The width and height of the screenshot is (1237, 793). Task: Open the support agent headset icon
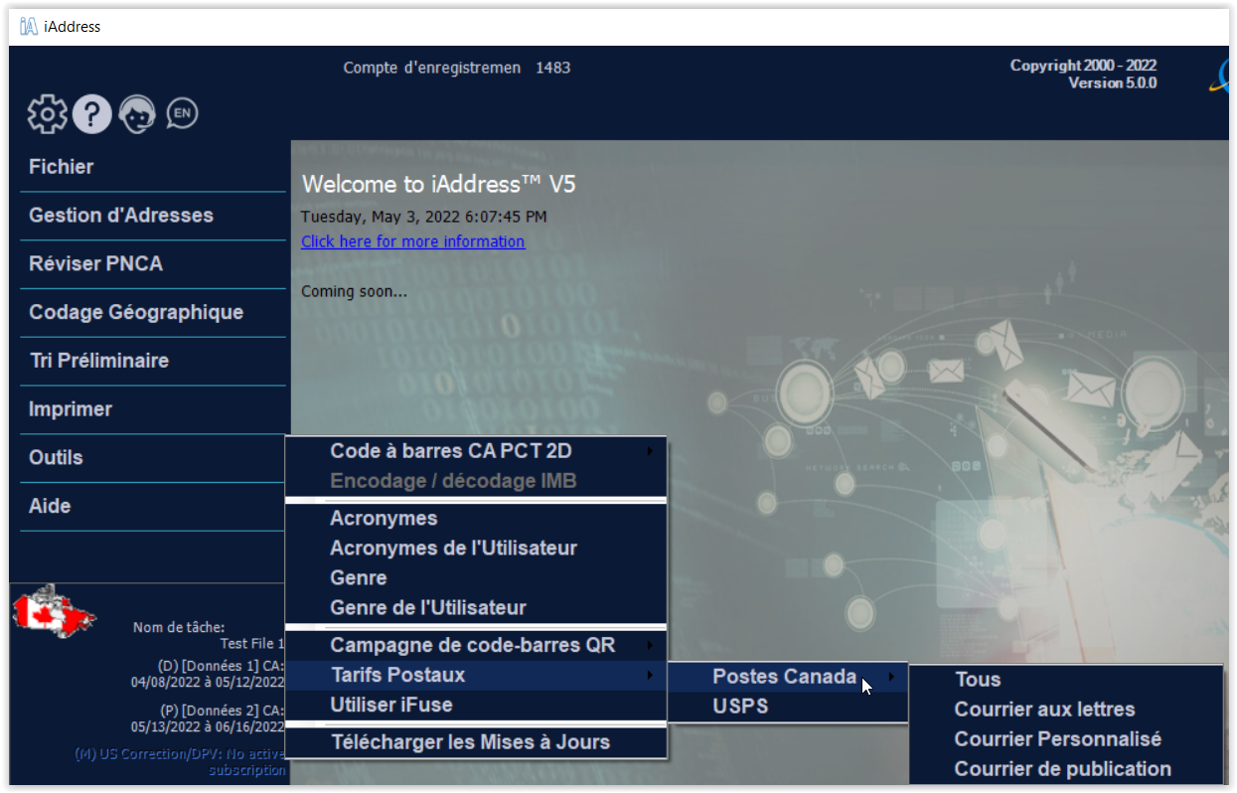click(137, 114)
